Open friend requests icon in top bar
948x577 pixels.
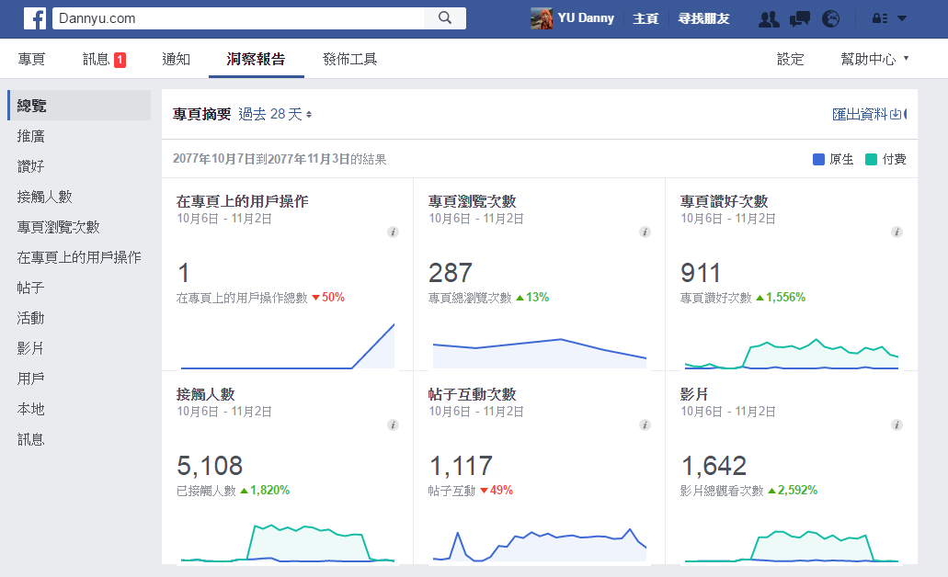click(x=769, y=18)
